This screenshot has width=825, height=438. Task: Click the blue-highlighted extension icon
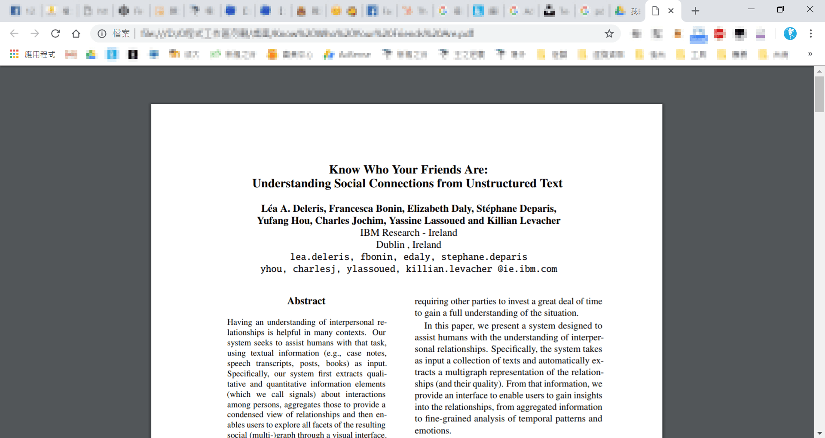click(699, 34)
